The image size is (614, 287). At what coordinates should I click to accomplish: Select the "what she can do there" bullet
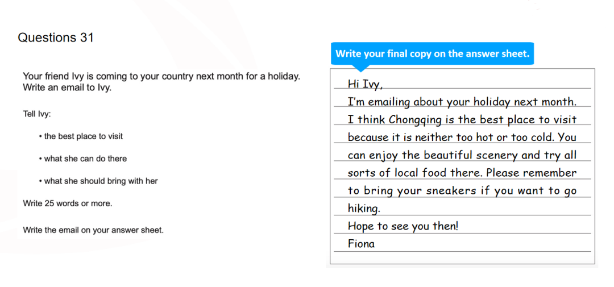(x=83, y=159)
